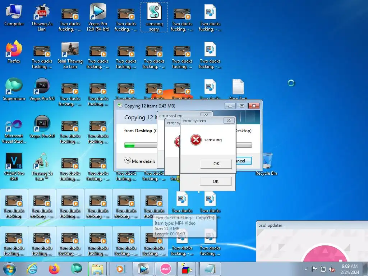The width and height of the screenshot is (368, 276).
Task: Switch to Windows Explorer on the taskbar
Action: (x=98, y=269)
